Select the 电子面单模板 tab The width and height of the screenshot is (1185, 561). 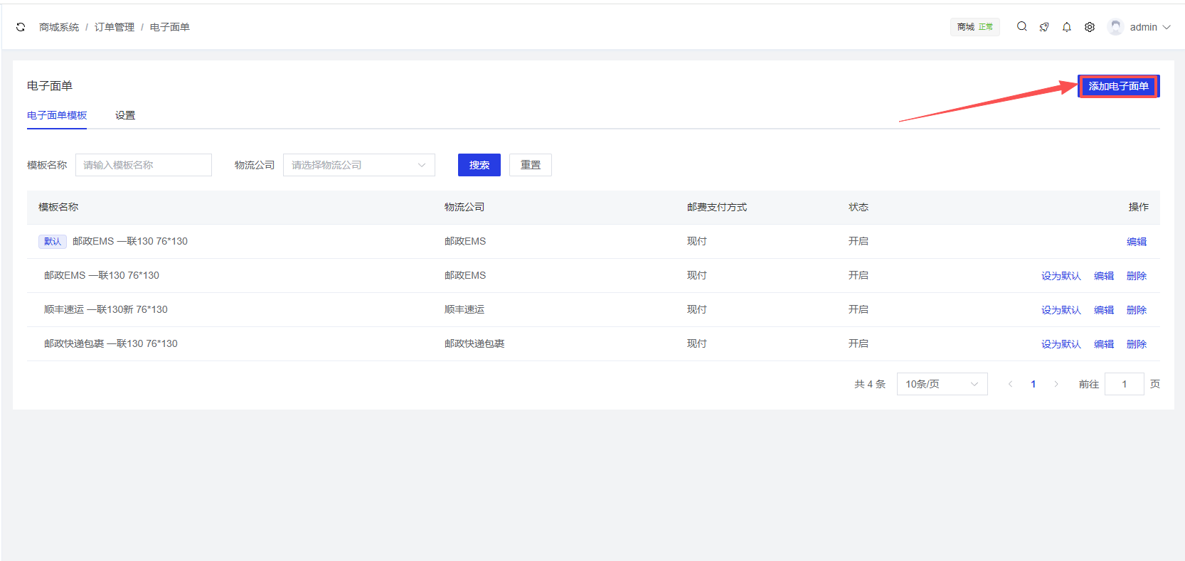(x=57, y=115)
